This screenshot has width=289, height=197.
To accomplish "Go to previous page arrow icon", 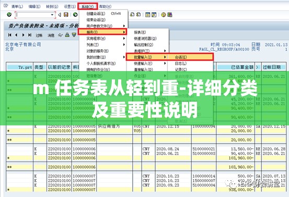I will [x=16, y=35].
